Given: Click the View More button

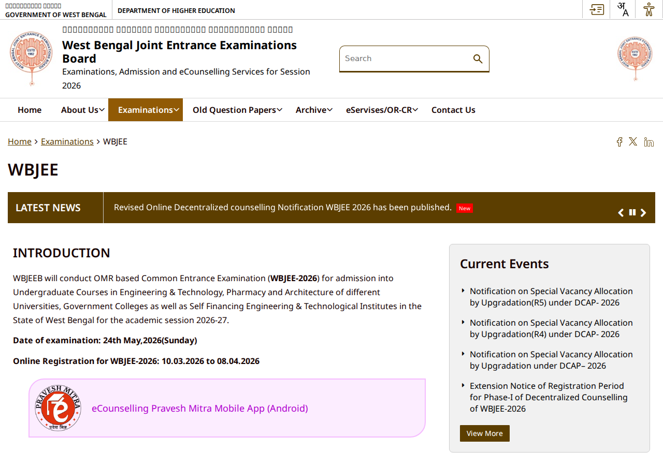Looking at the screenshot, I should (x=485, y=433).
